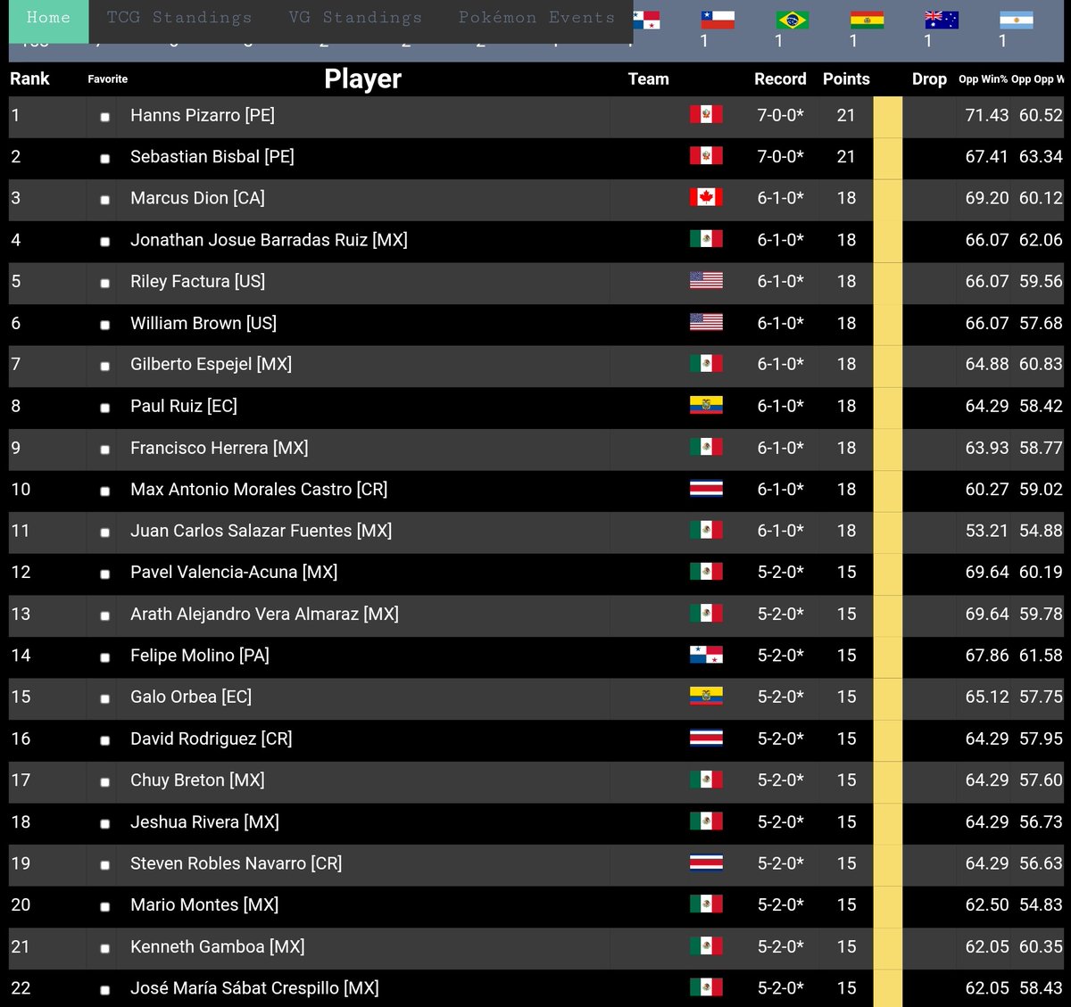
Task: Sort by Opp Win% column header
Action: pos(983,79)
